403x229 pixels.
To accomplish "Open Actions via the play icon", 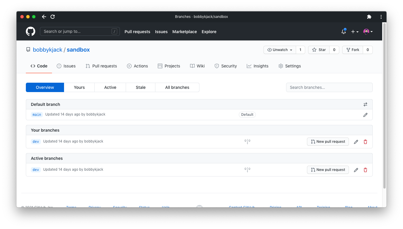I will click(129, 66).
